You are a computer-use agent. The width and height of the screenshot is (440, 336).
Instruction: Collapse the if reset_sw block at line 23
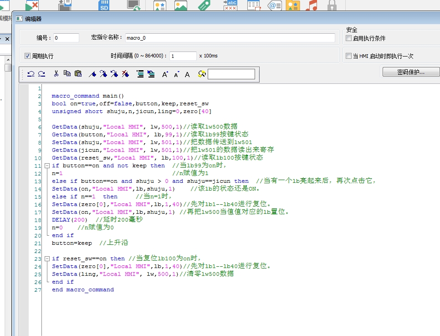[x=46, y=258]
